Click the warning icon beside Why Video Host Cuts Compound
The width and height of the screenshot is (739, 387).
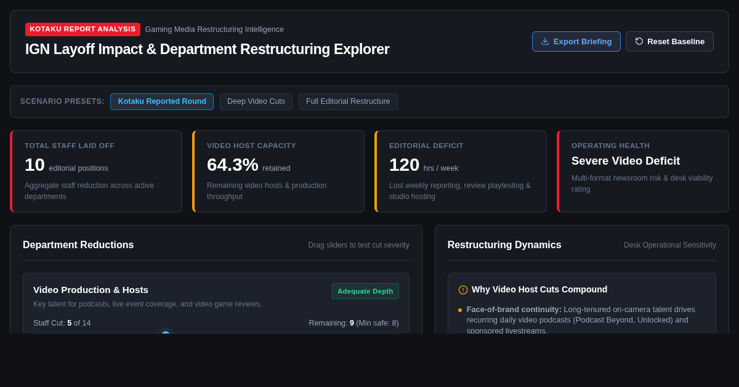(463, 290)
